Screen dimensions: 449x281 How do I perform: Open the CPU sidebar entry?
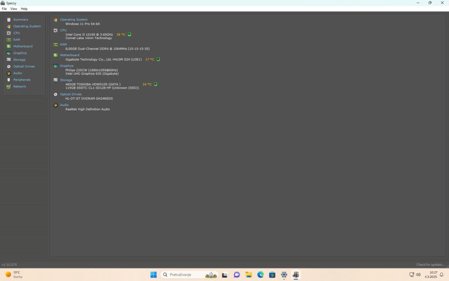(16, 33)
